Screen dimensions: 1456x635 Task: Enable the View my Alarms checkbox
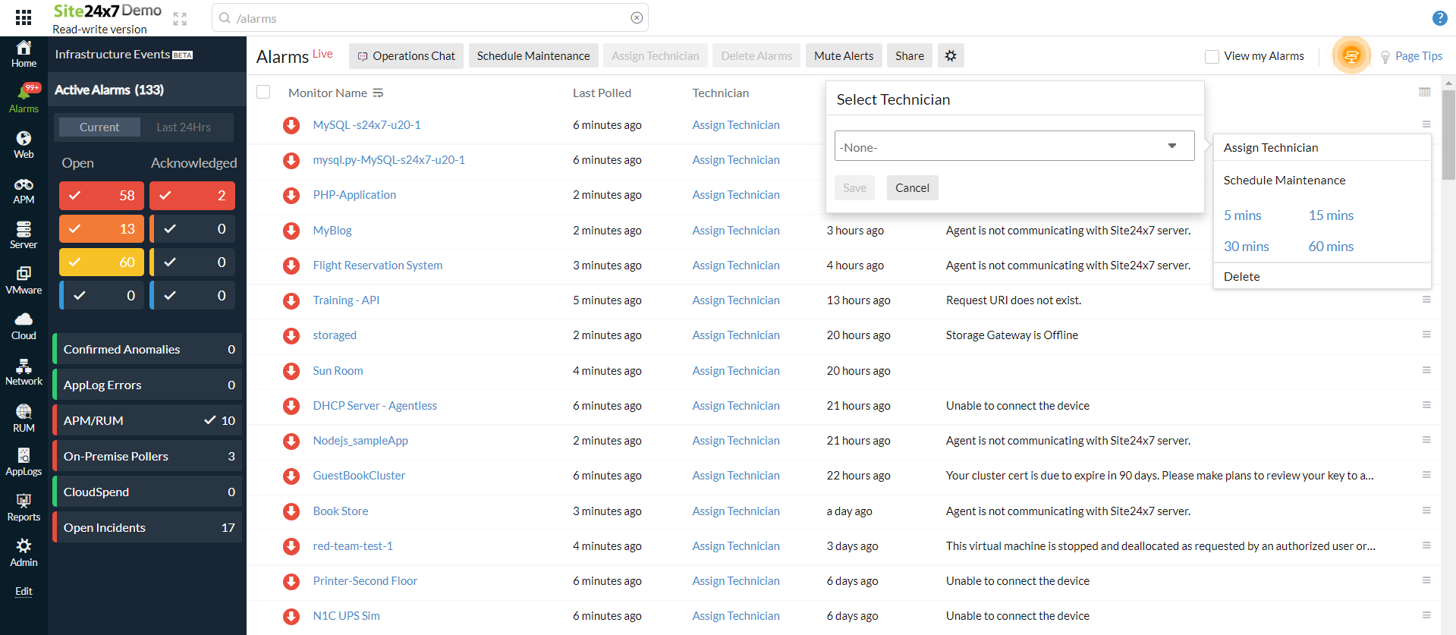pos(1212,56)
